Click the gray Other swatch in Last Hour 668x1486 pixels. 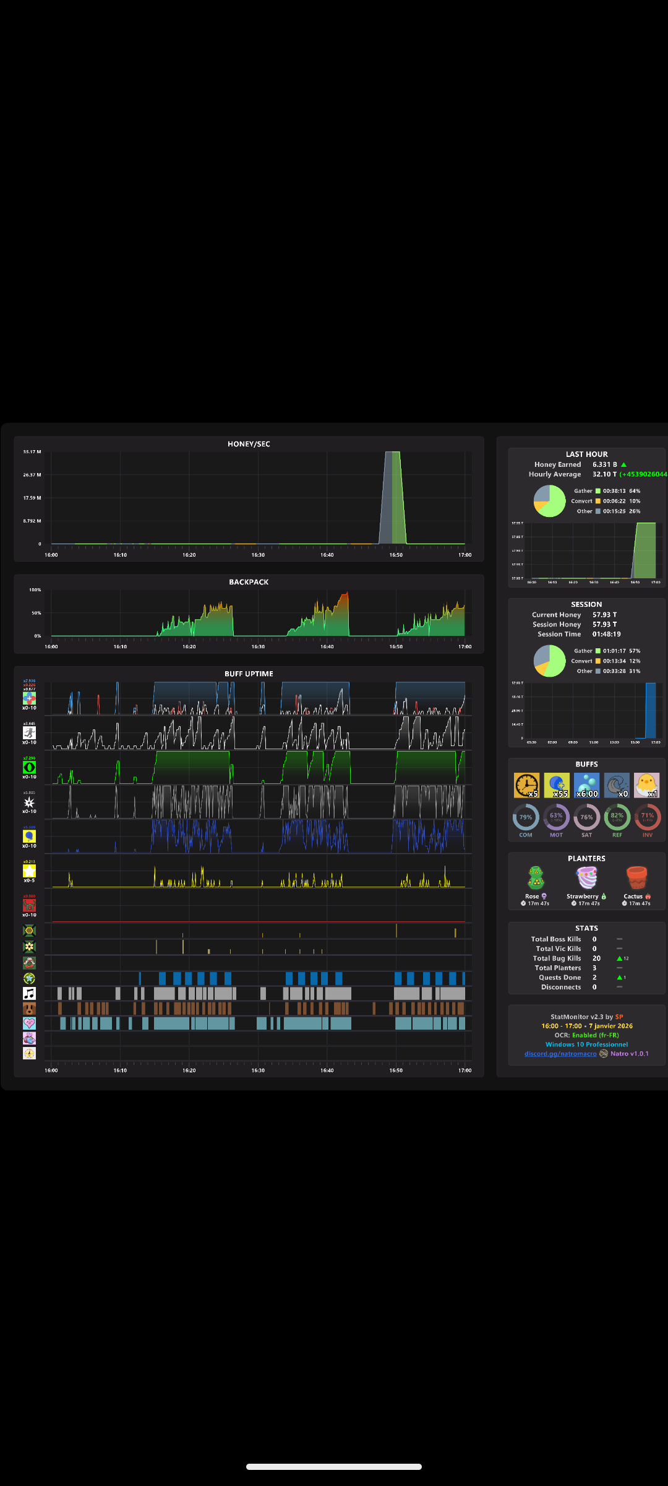tap(598, 511)
